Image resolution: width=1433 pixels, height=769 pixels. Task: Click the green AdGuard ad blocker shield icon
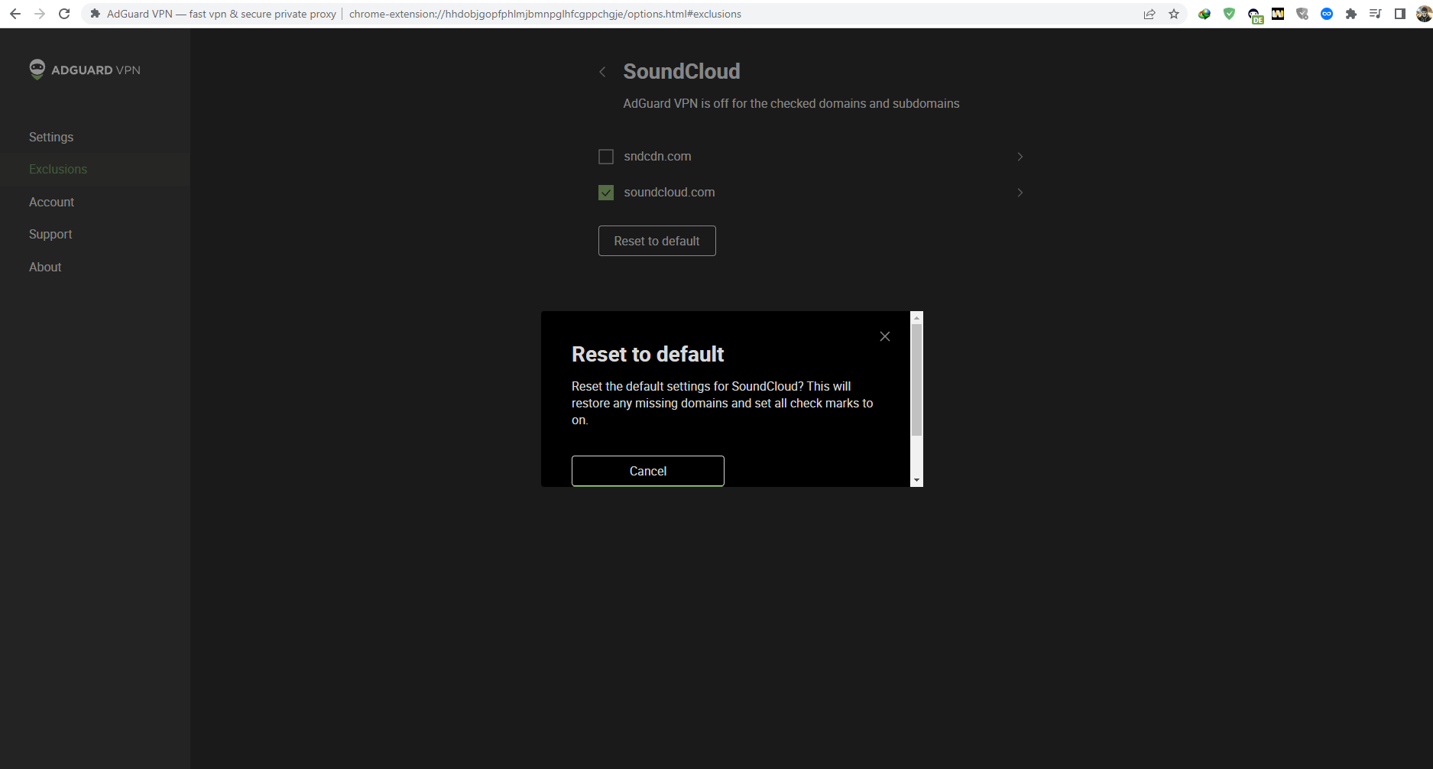click(1229, 14)
